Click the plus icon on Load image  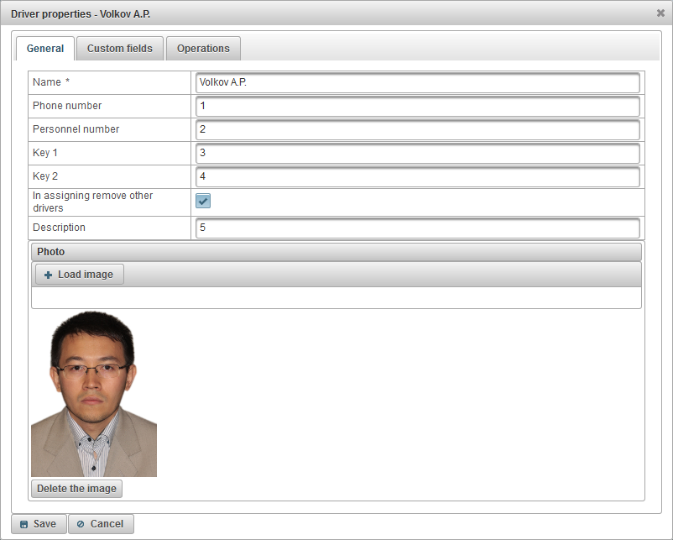click(x=48, y=275)
